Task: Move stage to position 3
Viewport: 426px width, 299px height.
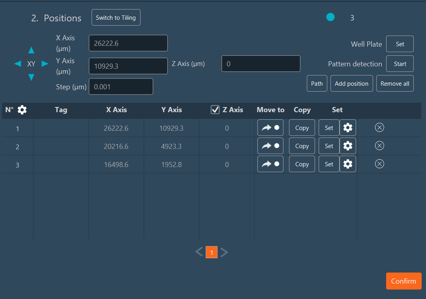Action: [270, 164]
